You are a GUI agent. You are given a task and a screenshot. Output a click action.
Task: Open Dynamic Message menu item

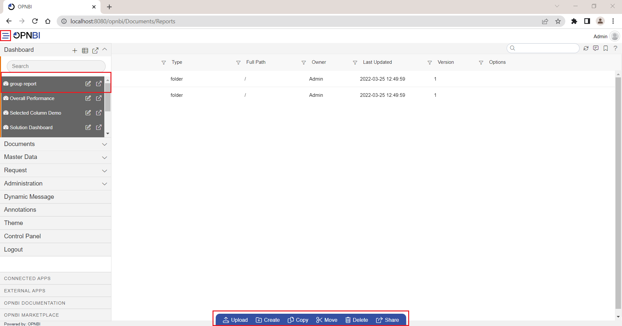click(x=55, y=197)
